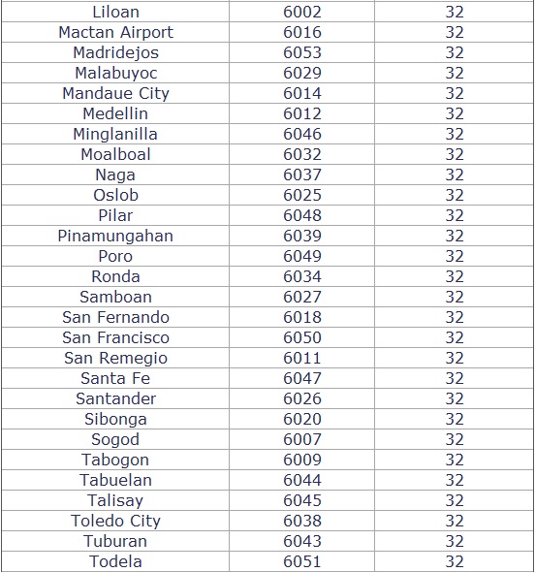Image resolution: width=535 pixels, height=572 pixels.
Task: Click the Toledo City entry
Action: pos(115,521)
